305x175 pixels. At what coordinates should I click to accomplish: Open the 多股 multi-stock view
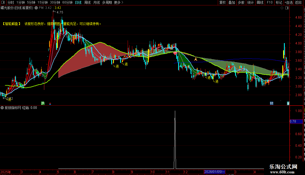coord(241,2)
